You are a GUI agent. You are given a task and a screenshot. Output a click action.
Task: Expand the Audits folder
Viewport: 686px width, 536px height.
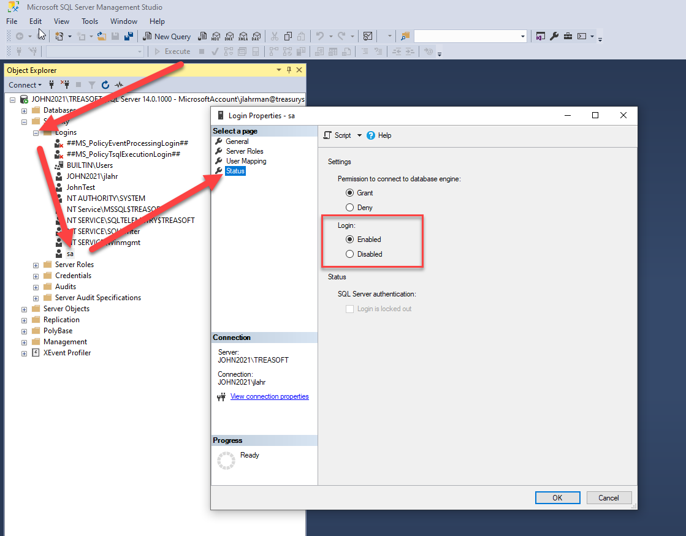click(x=36, y=287)
